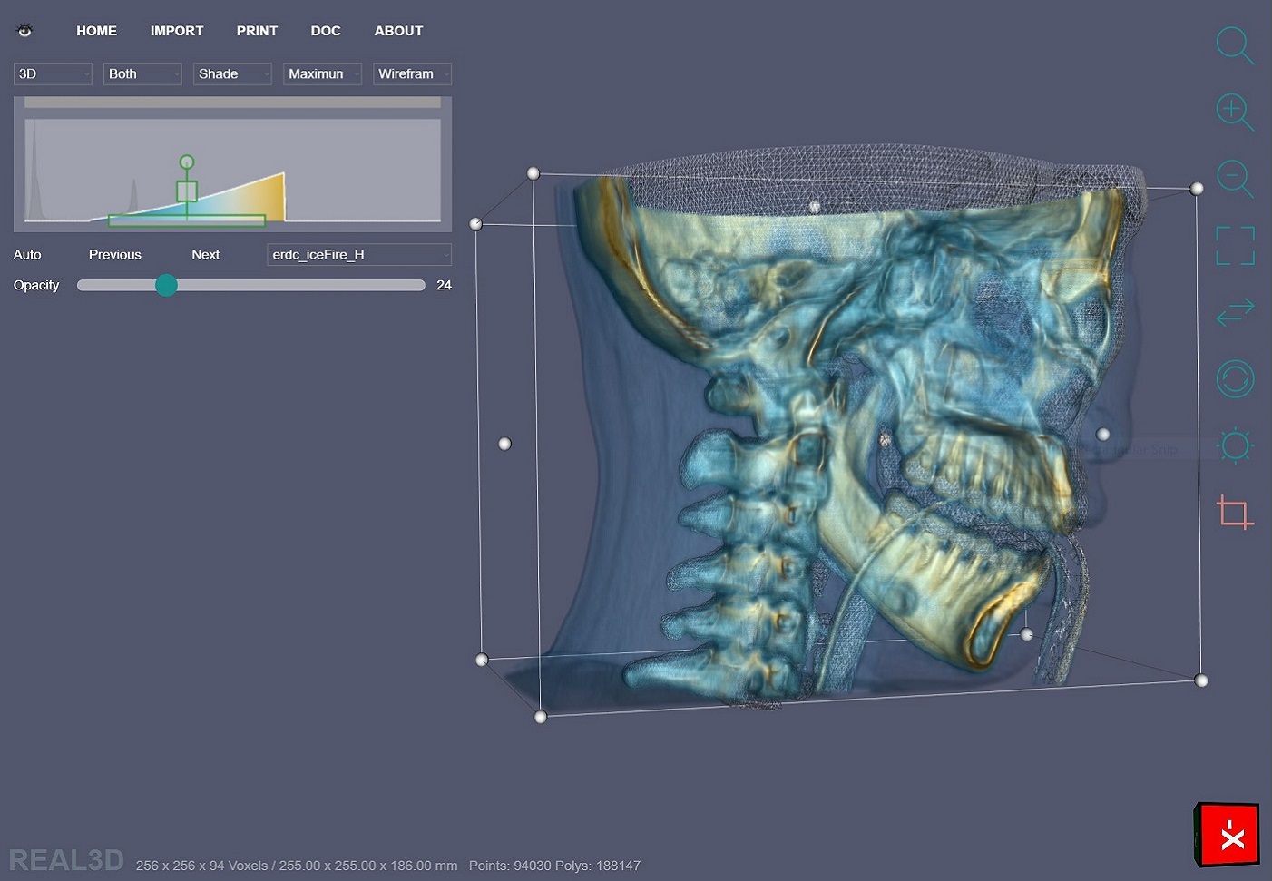Toggle the eye icon in top bar
Image resolution: width=1272 pixels, height=881 pixels.
(24, 31)
